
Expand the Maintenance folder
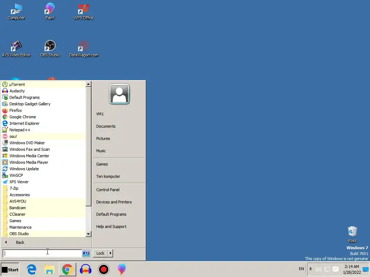44,227
